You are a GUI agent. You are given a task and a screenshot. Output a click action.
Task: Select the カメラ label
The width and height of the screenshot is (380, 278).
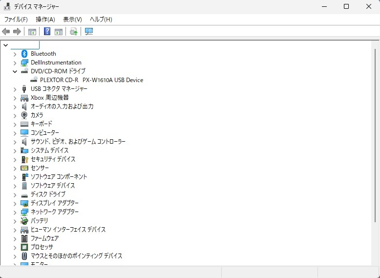tap(37, 115)
